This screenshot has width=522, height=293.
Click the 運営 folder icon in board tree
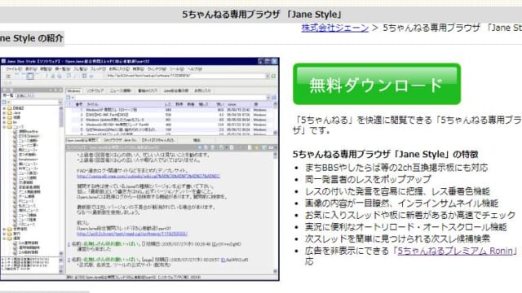[10, 238]
